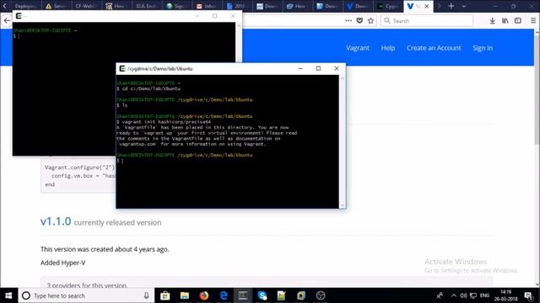Image resolution: width=540 pixels, height=303 pixels.
Task: Focus the 'Type here to search' taskbar box
Action: tap(86, 295)
